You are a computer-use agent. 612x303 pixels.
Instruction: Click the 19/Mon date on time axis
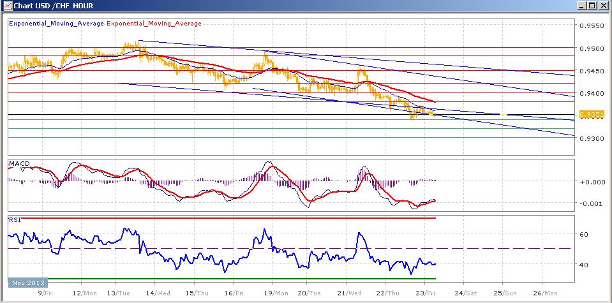[272, 292]
